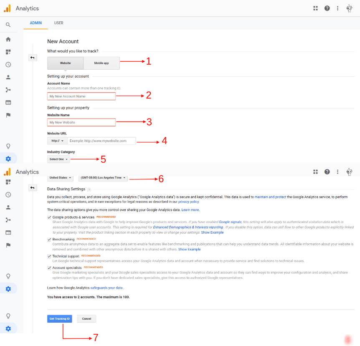Open the Los Angeles Time zone dropdown

[x=103, y=178]
